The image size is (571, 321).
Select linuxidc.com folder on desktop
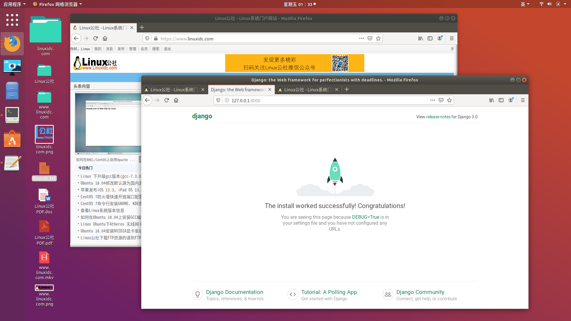pos(46,36)
